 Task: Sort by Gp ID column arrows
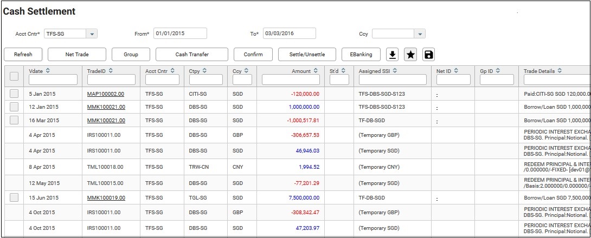(x=498, y=71)
